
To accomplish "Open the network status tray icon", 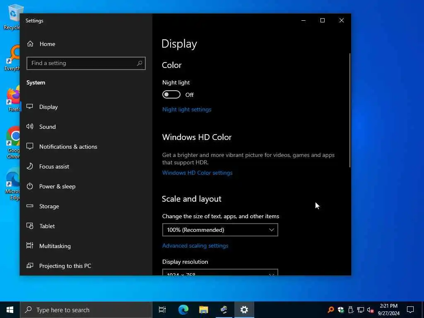I will pyautogui.click(x=361, y=310).
